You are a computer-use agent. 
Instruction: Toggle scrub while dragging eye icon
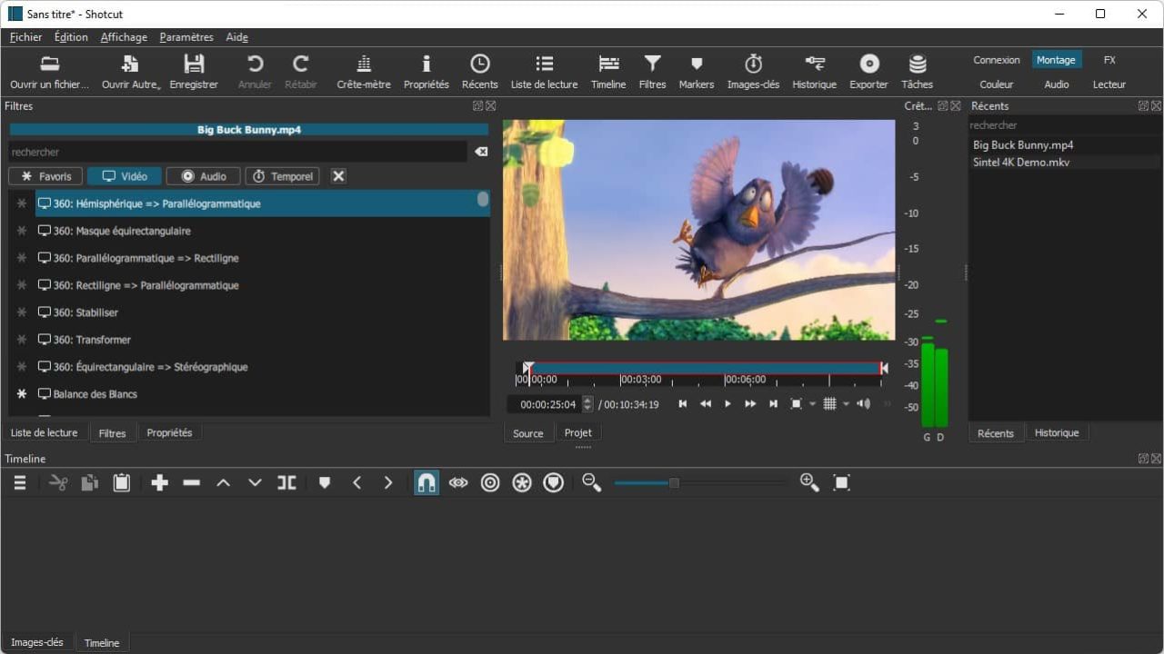pos(458,483)
